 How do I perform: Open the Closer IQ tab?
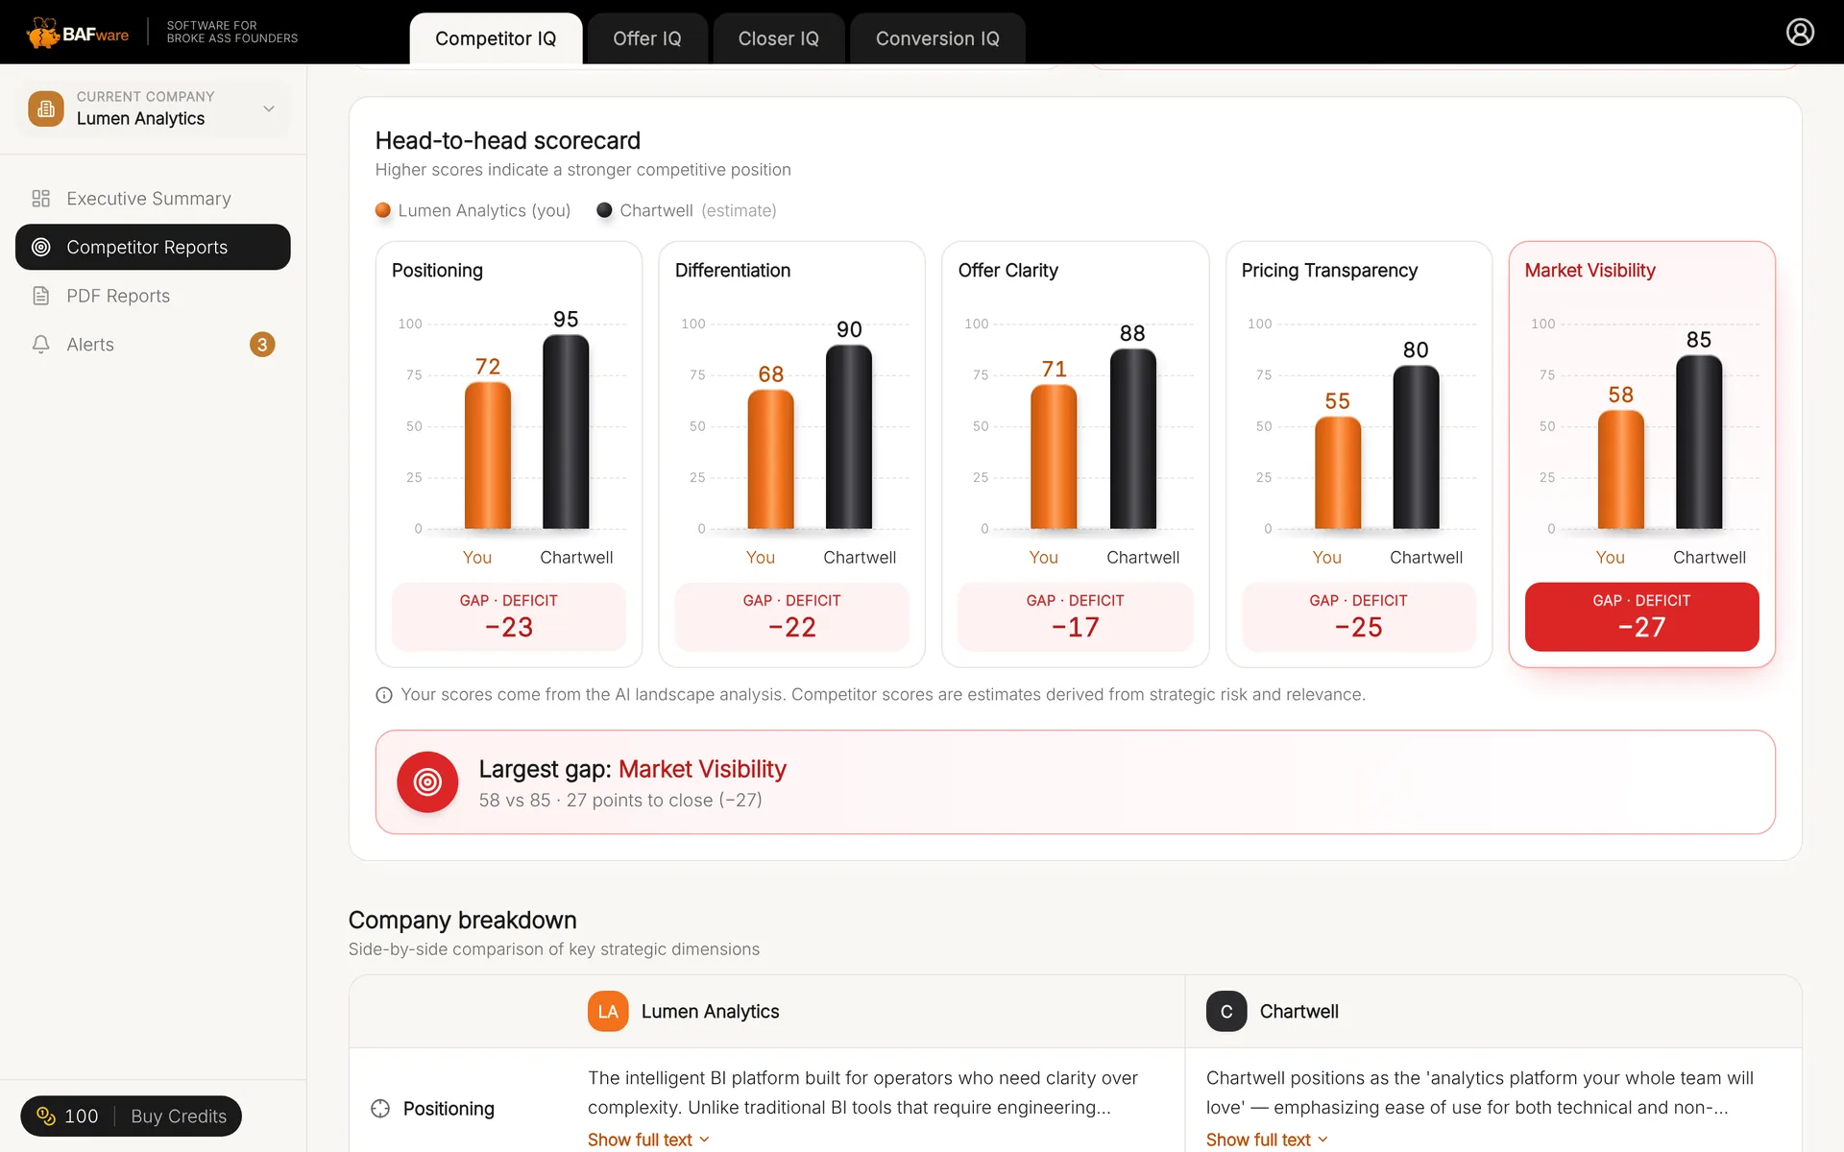(778, 38)
